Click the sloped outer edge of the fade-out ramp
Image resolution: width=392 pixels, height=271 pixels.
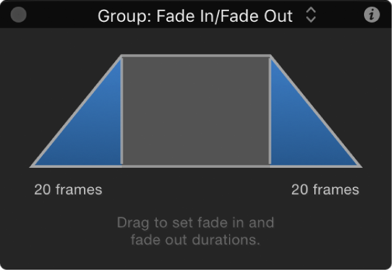coord(316,113)
